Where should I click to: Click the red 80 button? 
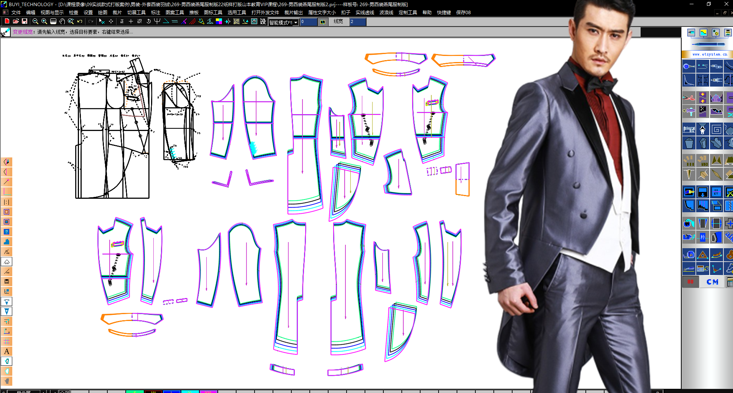point(690,282)
